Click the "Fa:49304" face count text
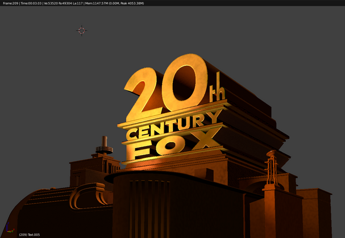The width and height of the screenshot is (345, 238). [65, 3]
